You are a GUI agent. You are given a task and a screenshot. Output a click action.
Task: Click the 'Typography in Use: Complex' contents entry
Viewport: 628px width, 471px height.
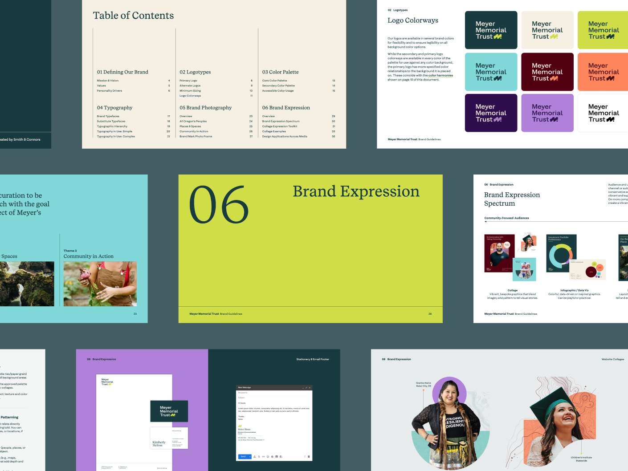116,137
